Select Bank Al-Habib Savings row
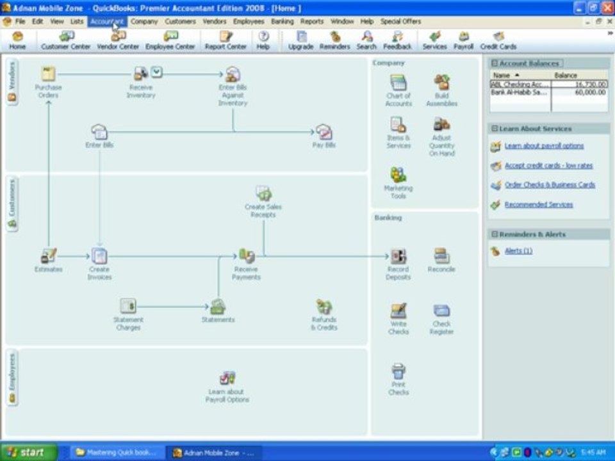The width and height of the screenshot is (615, 461). (549, 92)
